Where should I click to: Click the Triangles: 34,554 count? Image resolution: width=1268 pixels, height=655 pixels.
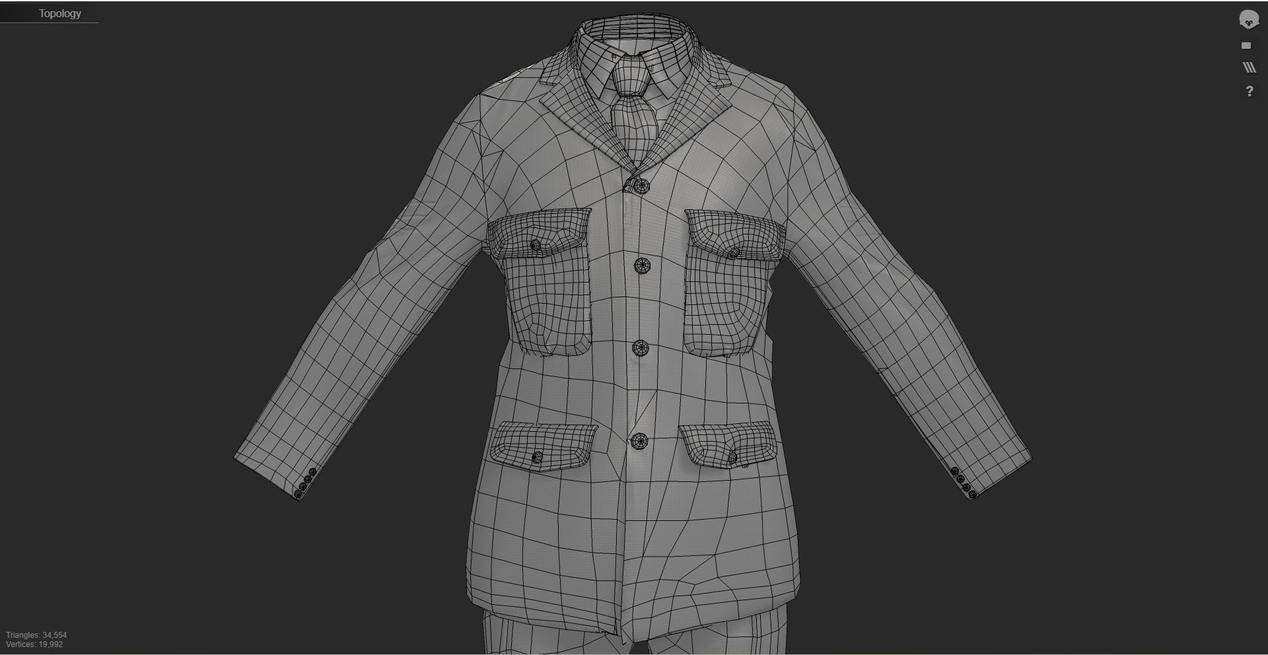tap(36, 635)
